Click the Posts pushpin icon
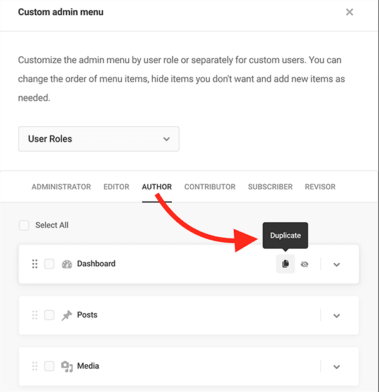The image size is (379, 392). 67,315
